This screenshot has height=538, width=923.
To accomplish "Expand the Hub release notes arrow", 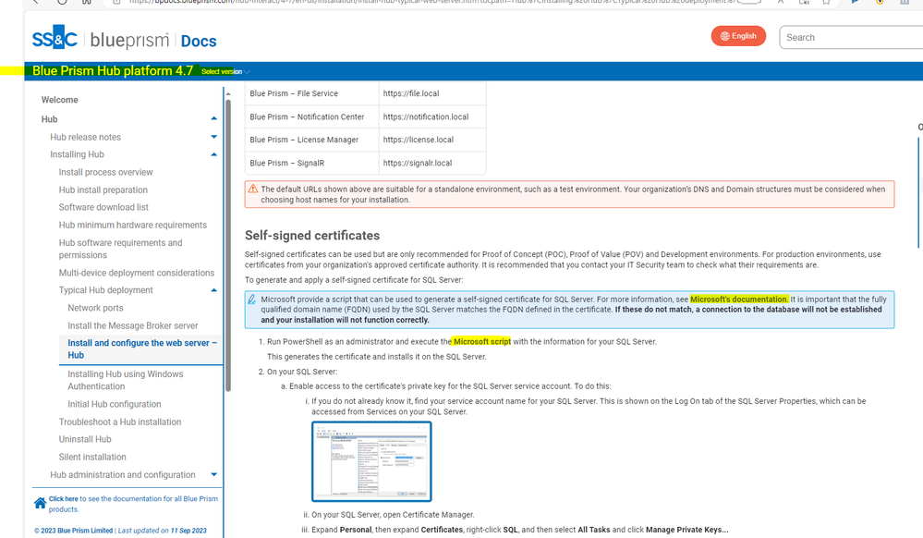I will pos(213,137).
